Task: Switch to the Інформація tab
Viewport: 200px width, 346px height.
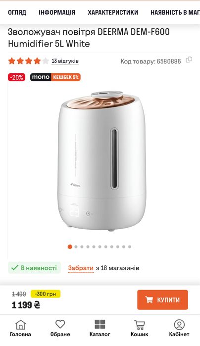Action: 57,12
